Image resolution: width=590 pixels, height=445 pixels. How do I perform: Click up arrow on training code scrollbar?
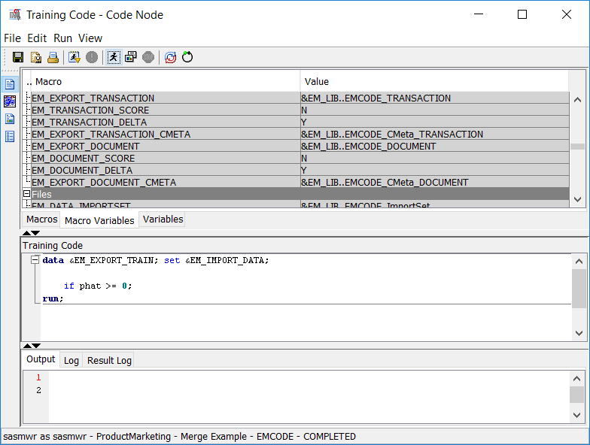point(579,262)
